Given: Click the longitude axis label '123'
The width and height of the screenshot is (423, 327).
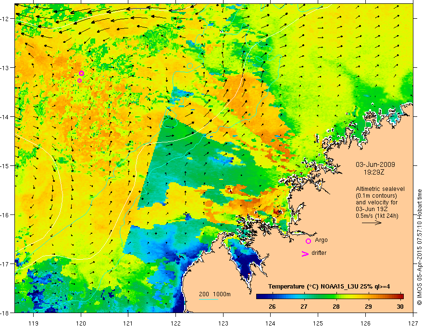Looking at the screenshot, I should 223,323.
